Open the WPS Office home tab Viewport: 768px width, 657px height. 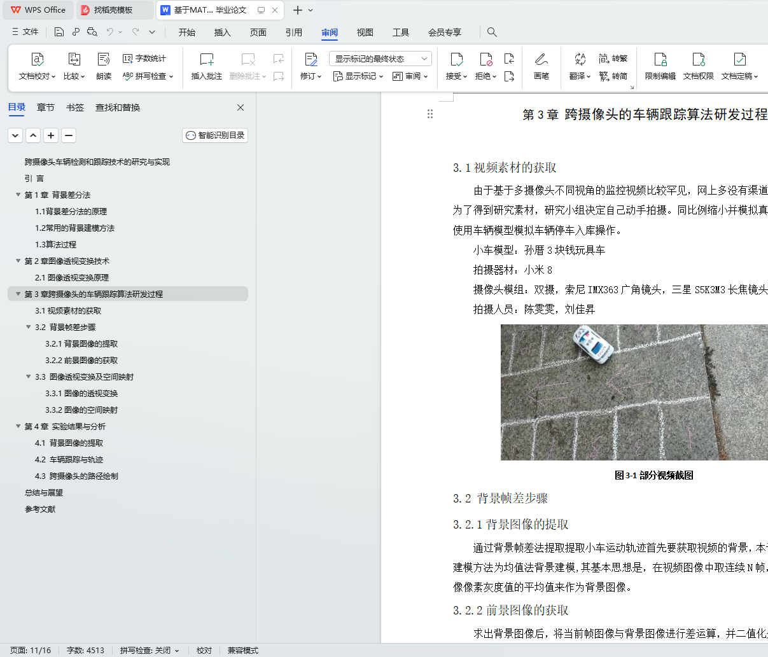tap(38, 10)
